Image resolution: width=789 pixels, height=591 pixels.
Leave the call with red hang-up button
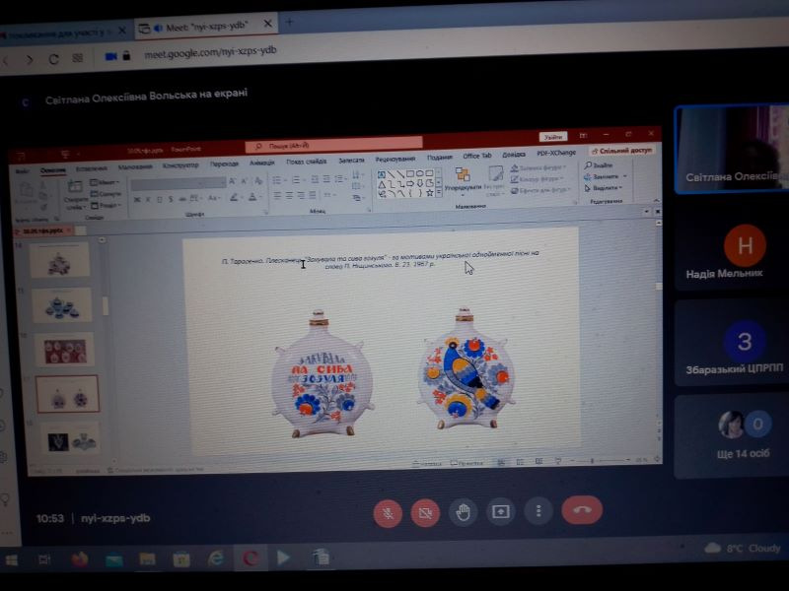tap(582, 510)
